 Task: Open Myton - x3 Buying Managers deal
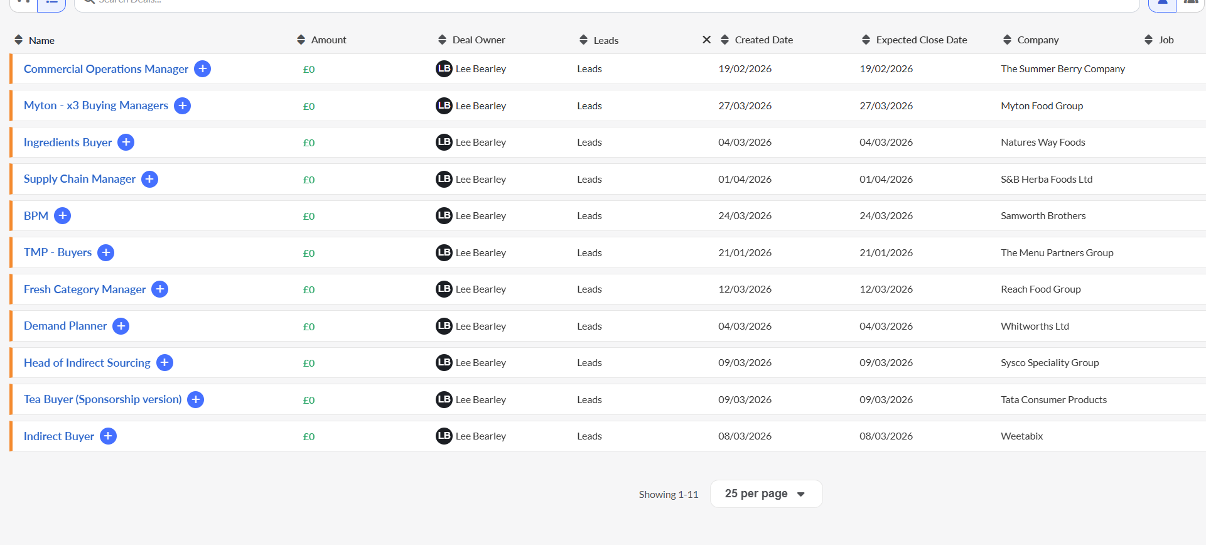[x=96, y=105]
